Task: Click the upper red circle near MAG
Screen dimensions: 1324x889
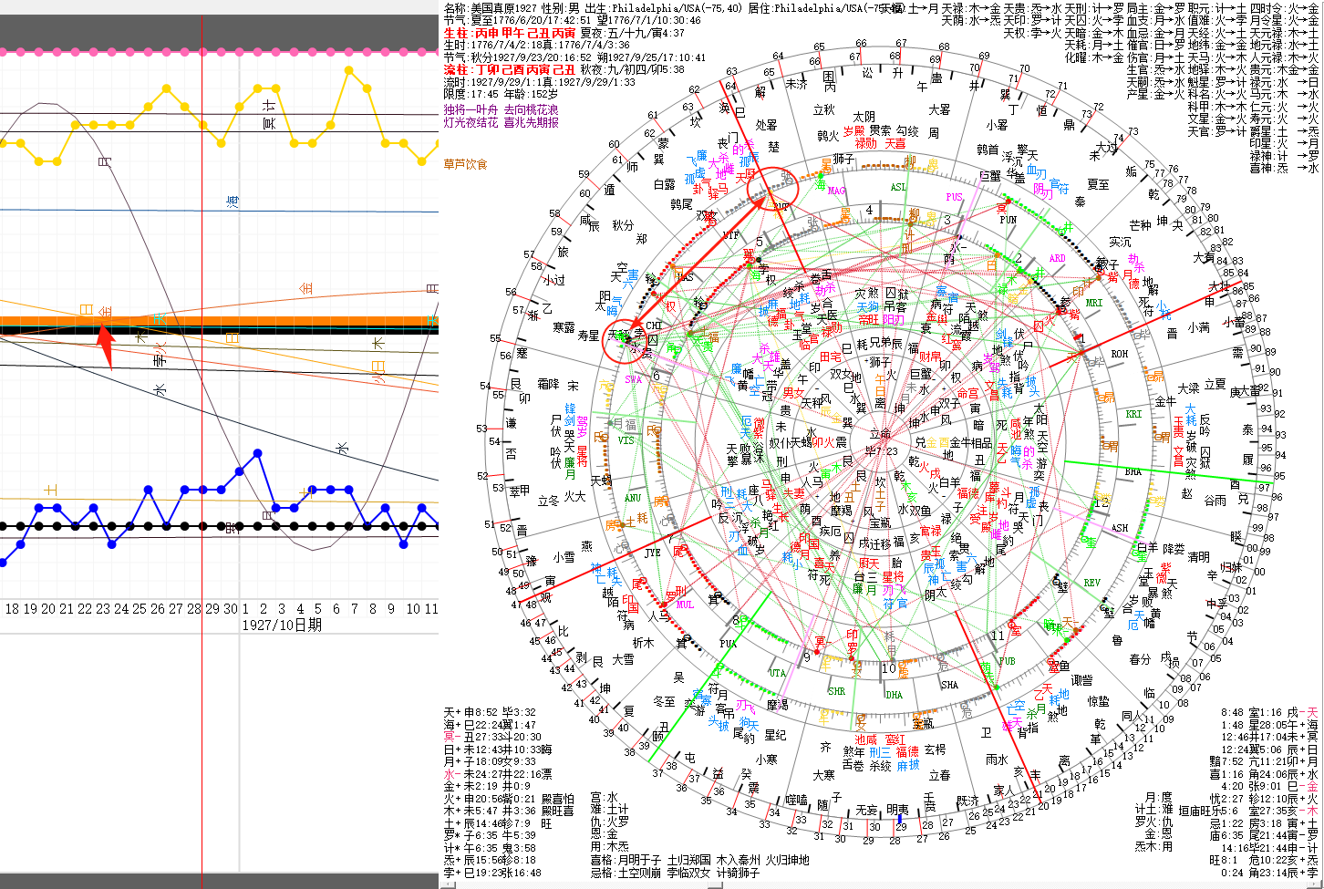Action: pos(772,190)
